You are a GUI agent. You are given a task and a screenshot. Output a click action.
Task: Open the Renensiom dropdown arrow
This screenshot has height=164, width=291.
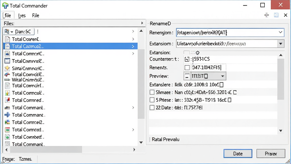(x=280, y=32)
